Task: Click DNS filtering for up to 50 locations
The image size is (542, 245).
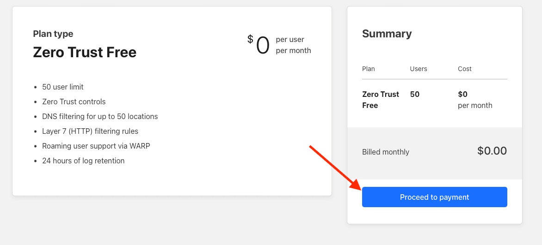Action: click(x=100, y=117)
